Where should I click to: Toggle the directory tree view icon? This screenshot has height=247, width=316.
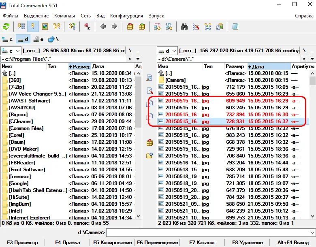tap(57, 26)
